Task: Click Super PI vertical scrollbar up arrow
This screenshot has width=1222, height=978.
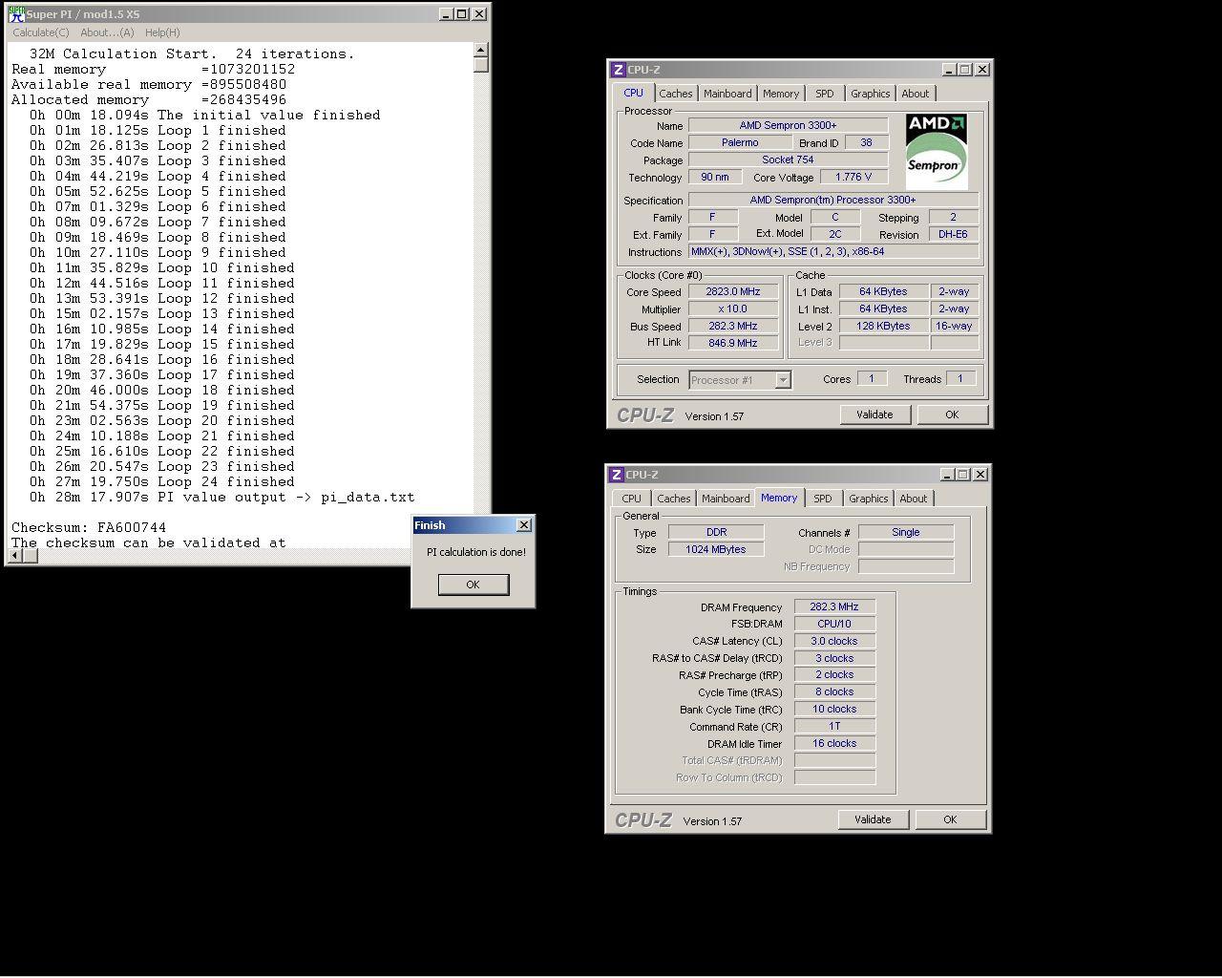Action: coord(481,50)
